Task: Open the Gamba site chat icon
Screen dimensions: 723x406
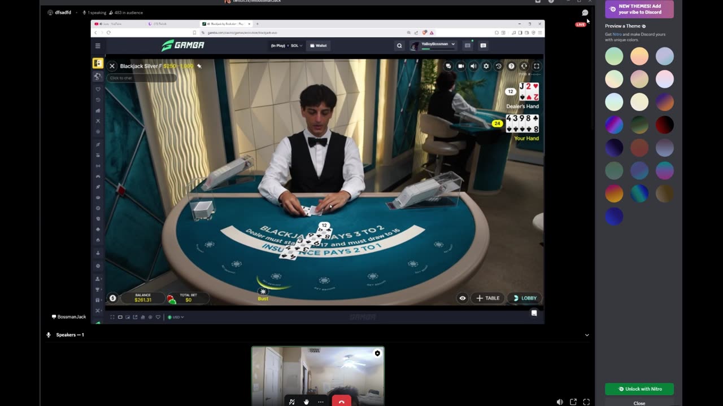Action: (x=483, y=45)
